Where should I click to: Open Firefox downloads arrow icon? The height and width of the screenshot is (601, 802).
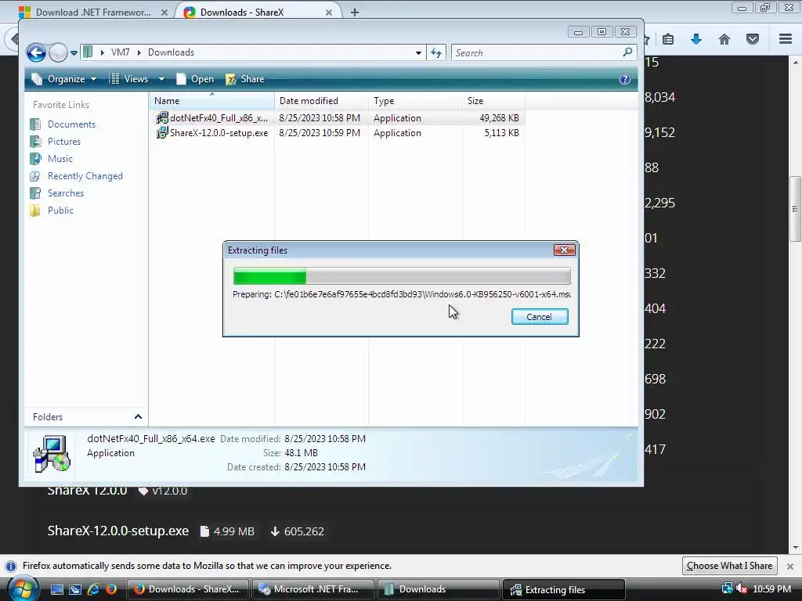coord(696,39)
